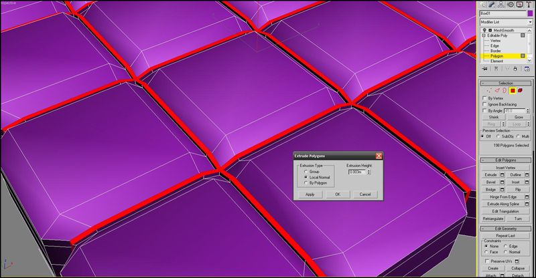Enable By Vertex checkbox
Image resolution: width=536 pixels, height=278 pixels.
click(484, 98)
